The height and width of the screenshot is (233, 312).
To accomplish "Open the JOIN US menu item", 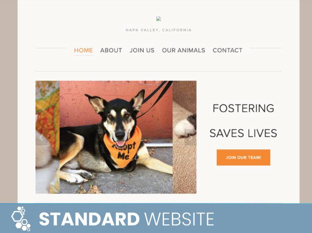I will point(142,50).
